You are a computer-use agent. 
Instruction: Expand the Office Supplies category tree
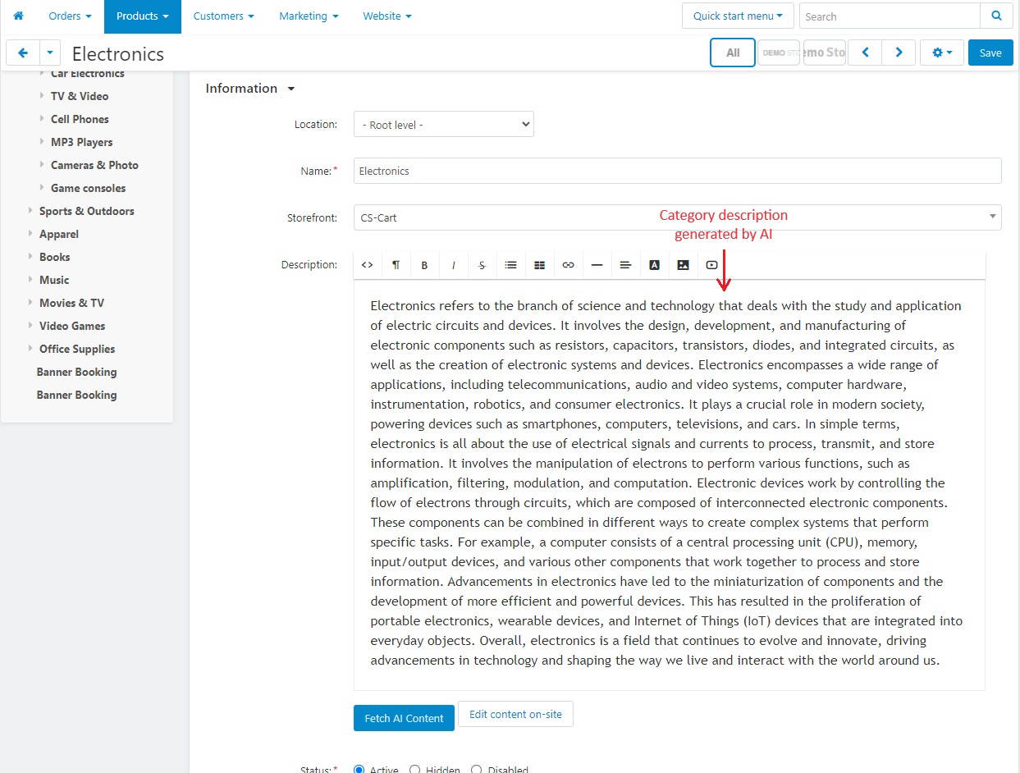(x=31, y=349)
